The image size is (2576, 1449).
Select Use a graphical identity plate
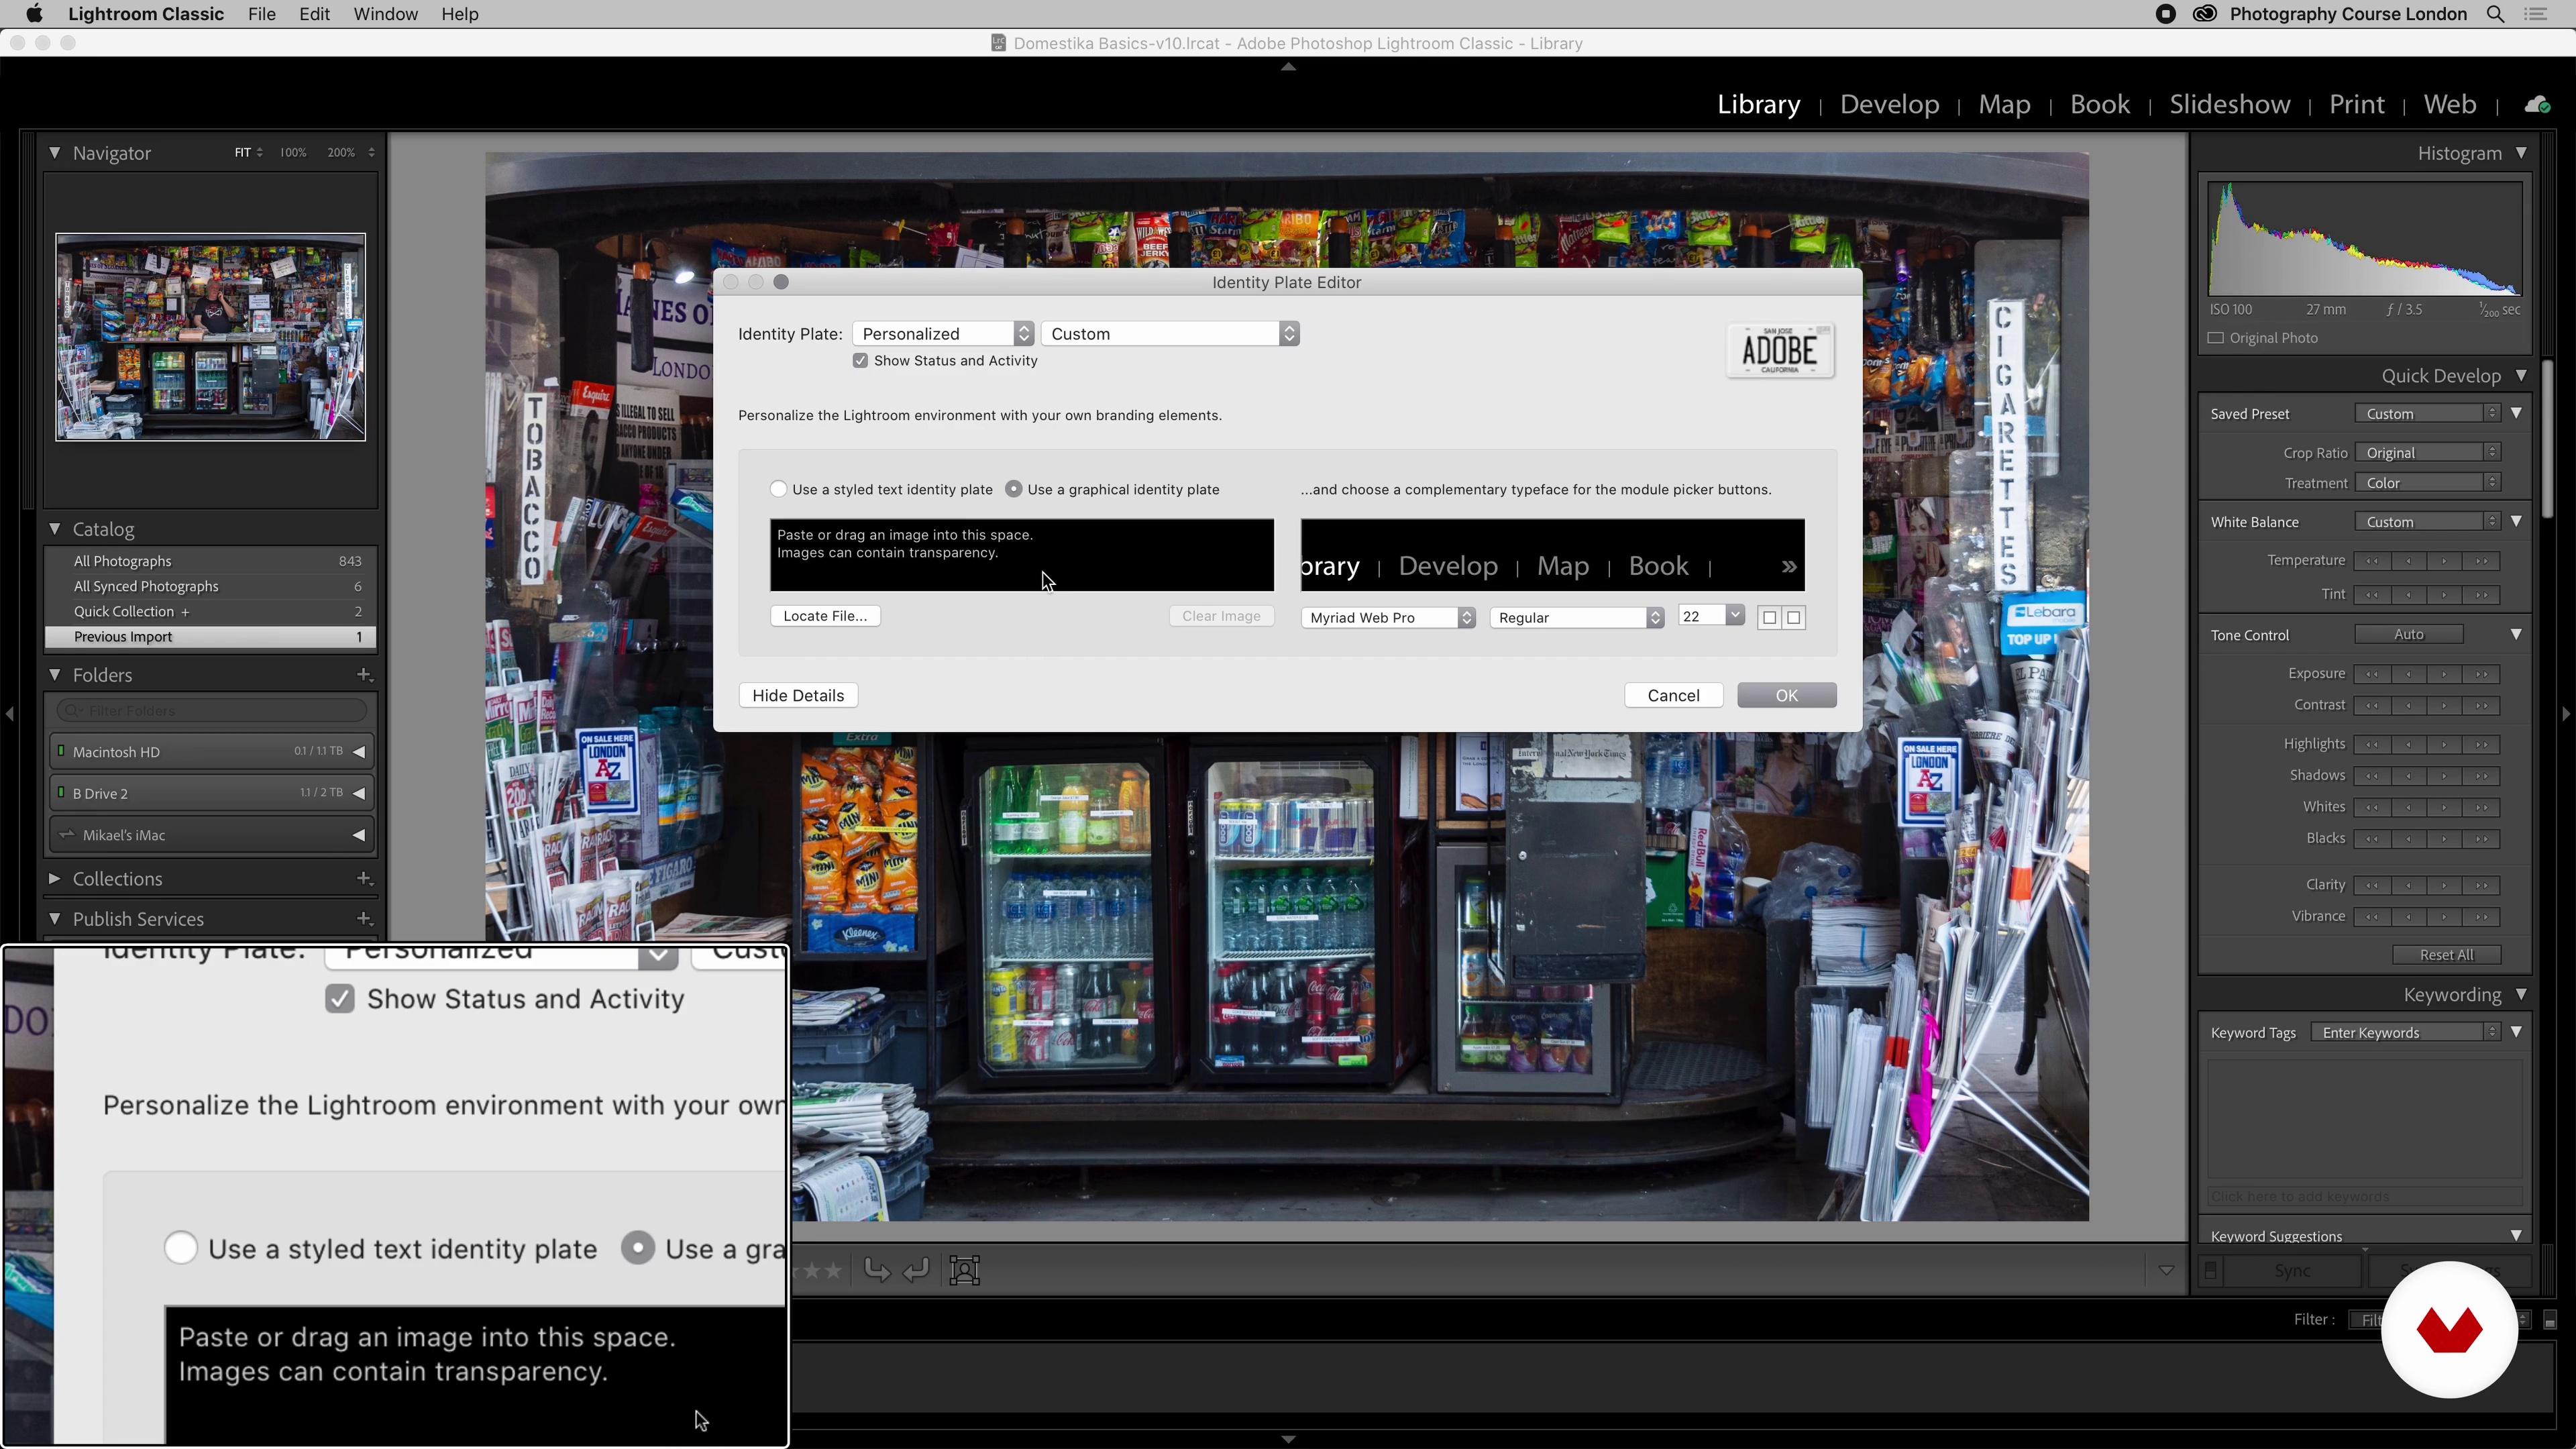(x=1014, y=489)
